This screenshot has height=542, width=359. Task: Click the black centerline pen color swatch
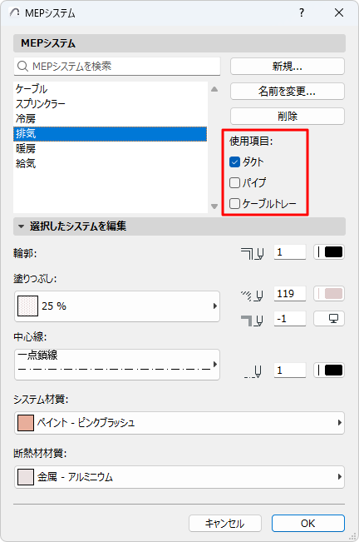point(329,370)
